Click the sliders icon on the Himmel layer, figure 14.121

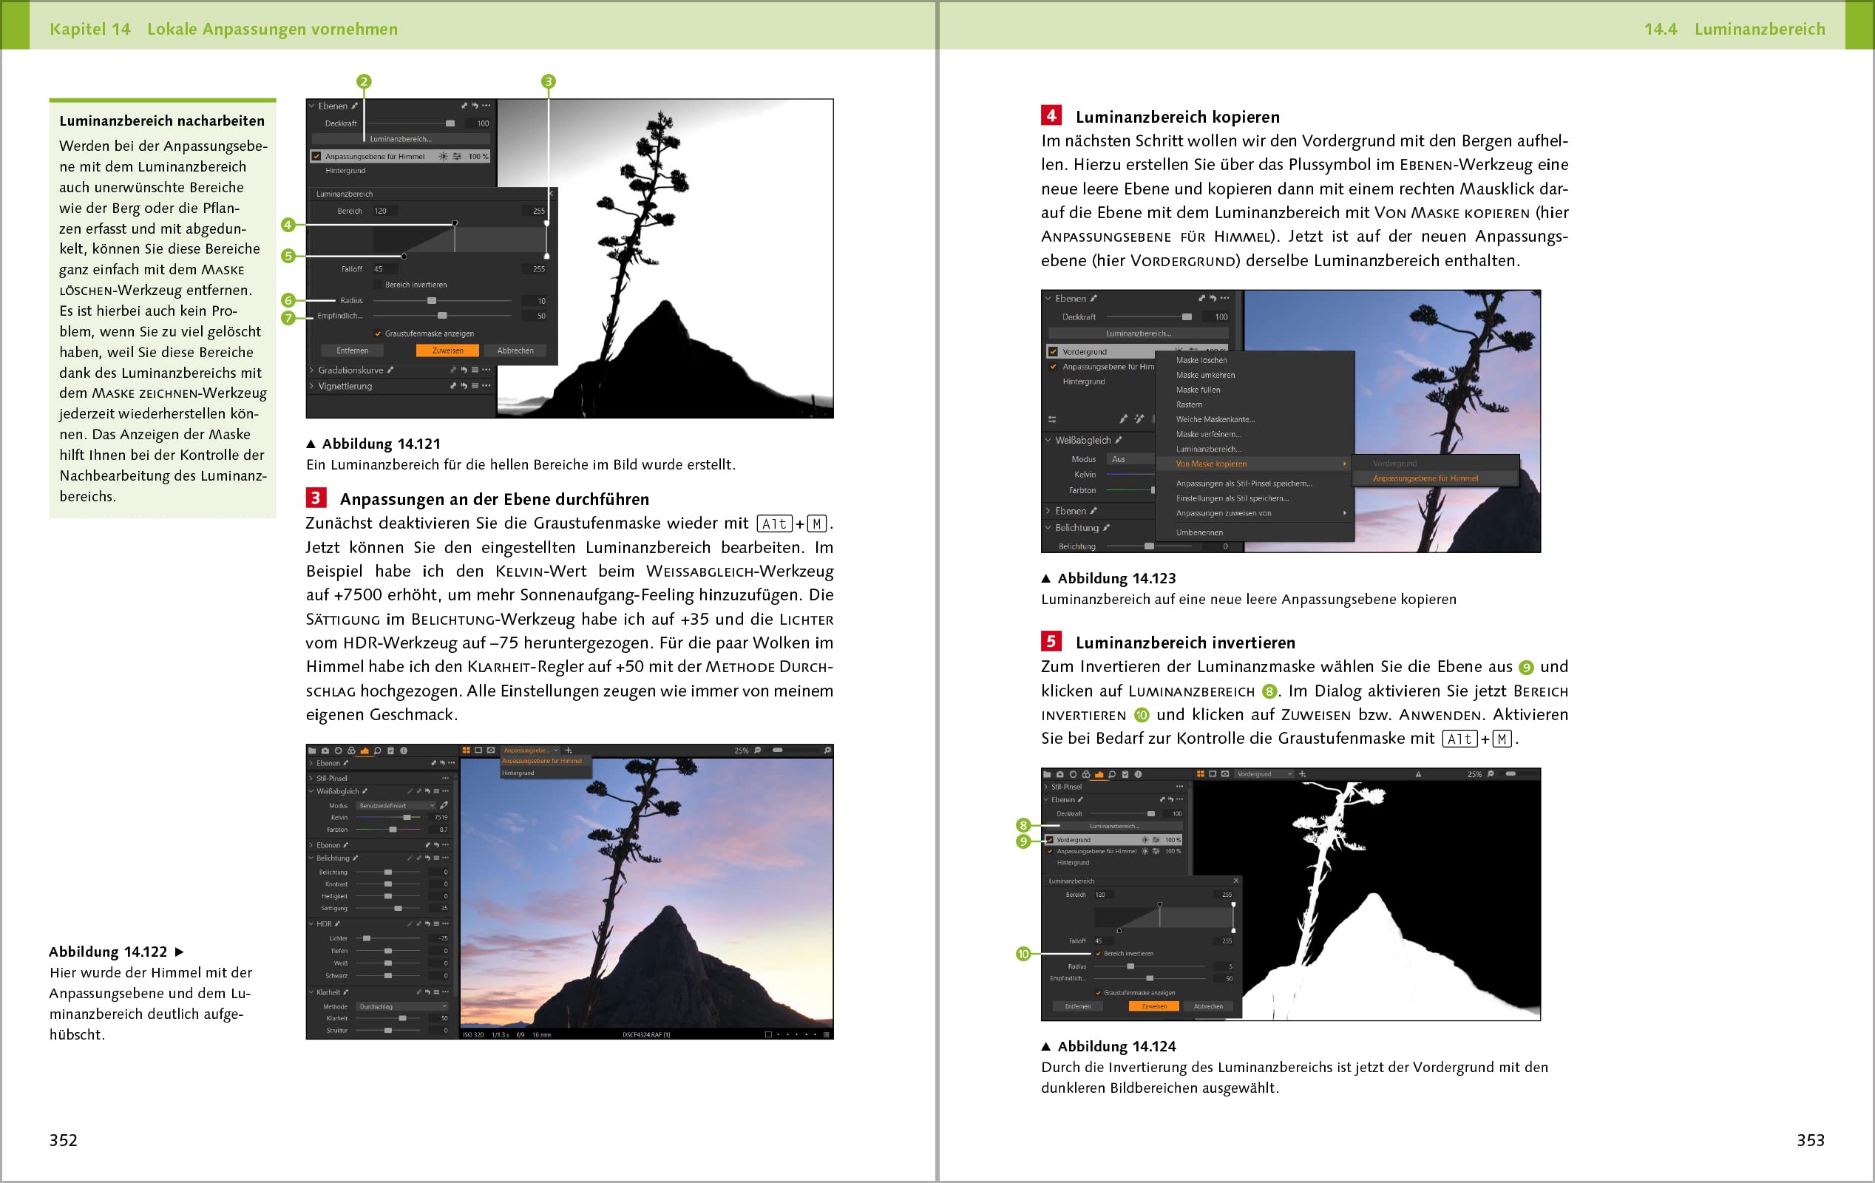tap(458, 157)
